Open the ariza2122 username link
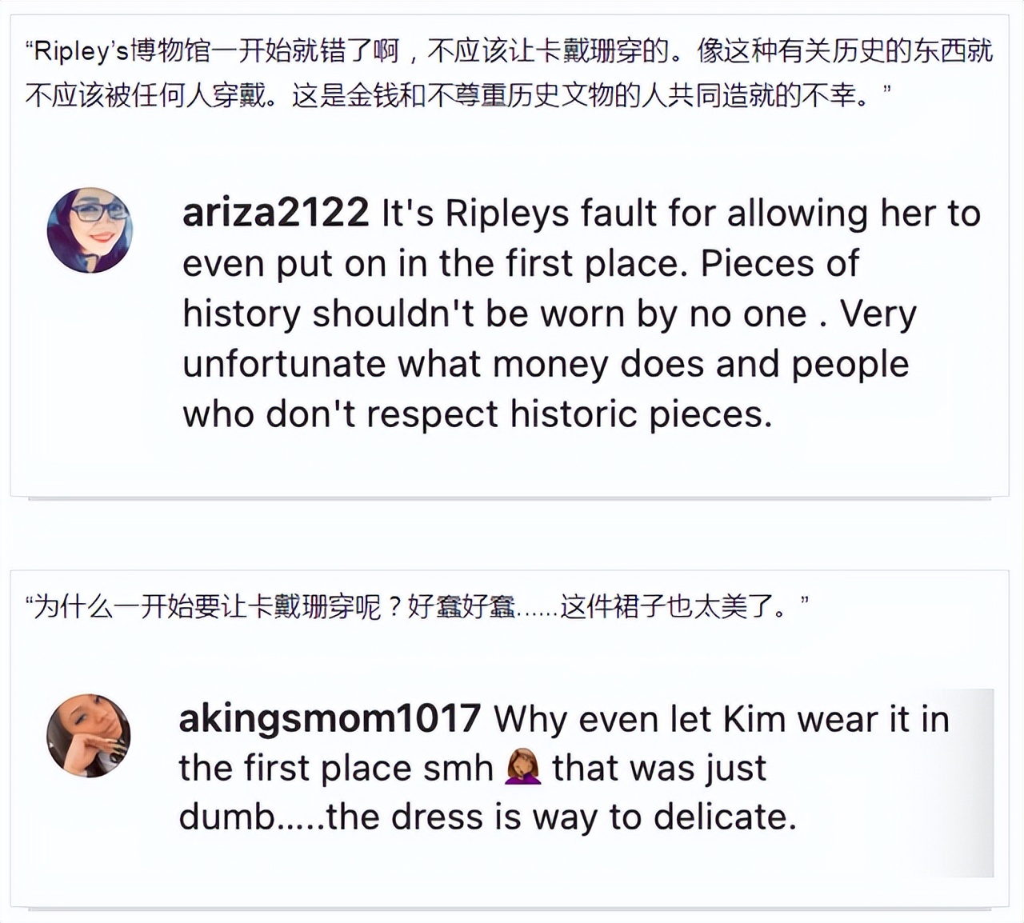This screenshot has width=1024, height=923. (x=275, y=213)
